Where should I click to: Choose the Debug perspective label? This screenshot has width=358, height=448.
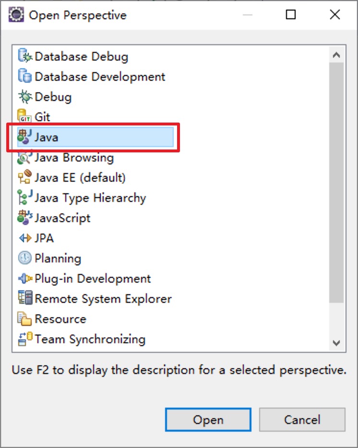(53, 97)
